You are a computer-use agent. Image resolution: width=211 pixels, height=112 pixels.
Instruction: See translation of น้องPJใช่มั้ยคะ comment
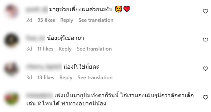tap(95, 78)
